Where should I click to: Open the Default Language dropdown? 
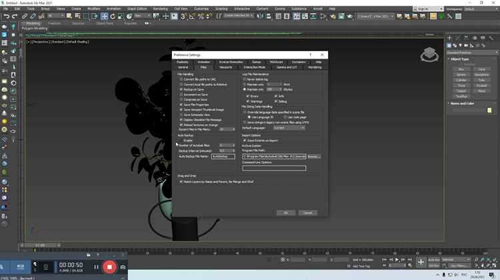(289, 128)
